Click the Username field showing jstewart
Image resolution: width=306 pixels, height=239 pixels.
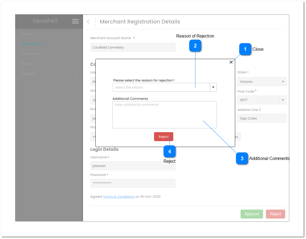point(133,166)
